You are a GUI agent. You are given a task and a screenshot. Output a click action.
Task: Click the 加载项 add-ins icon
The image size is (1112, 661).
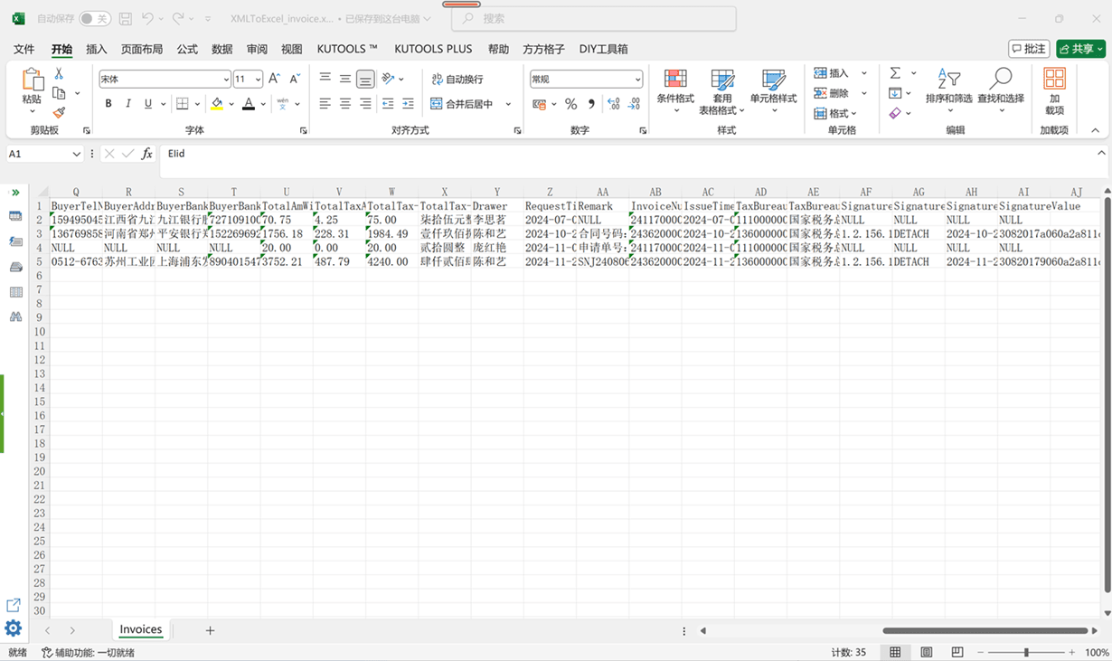tap(1054, 90)
